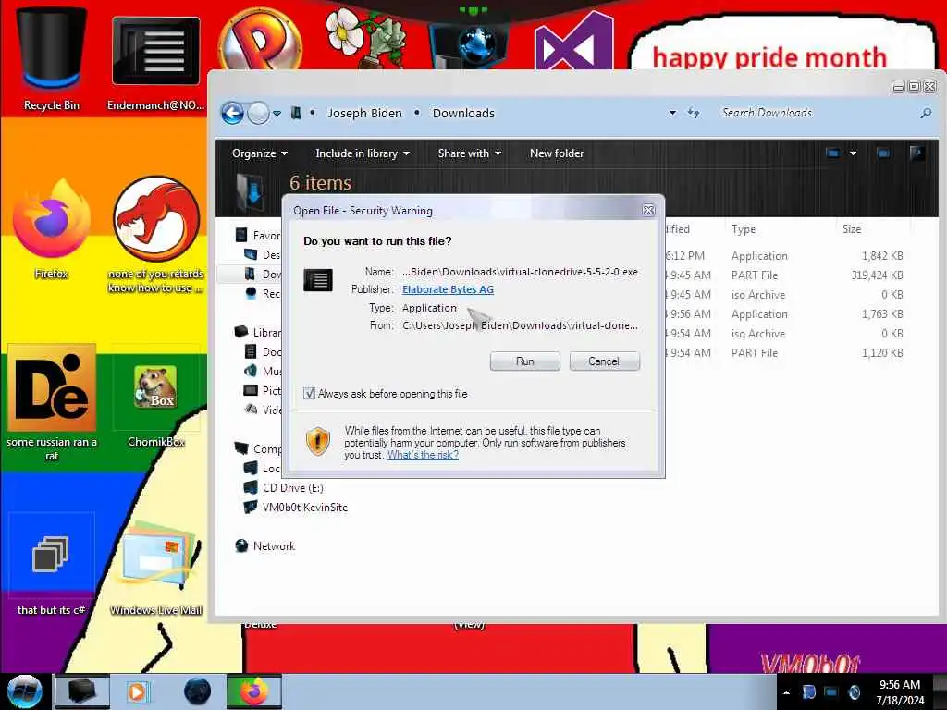Open the Visual Studio desktop icon
Image resolution: width=947 pixels, height=710 pixels.
click(x=573, y=41)
